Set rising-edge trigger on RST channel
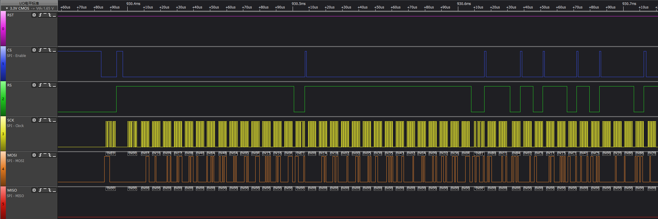Image resolution: width=658 pixels, height=219 pixels. tap(40, 15)
